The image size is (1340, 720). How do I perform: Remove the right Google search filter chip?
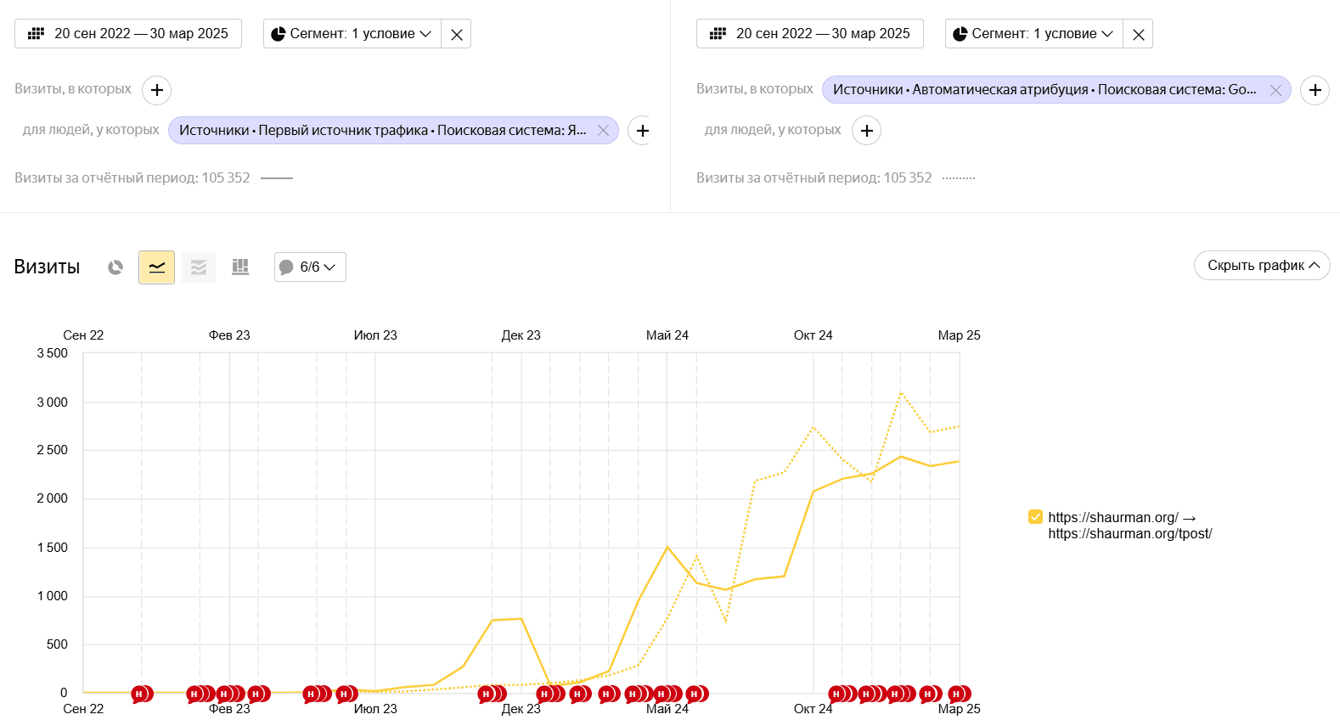pyautogui.click(x=1275, y=90)
